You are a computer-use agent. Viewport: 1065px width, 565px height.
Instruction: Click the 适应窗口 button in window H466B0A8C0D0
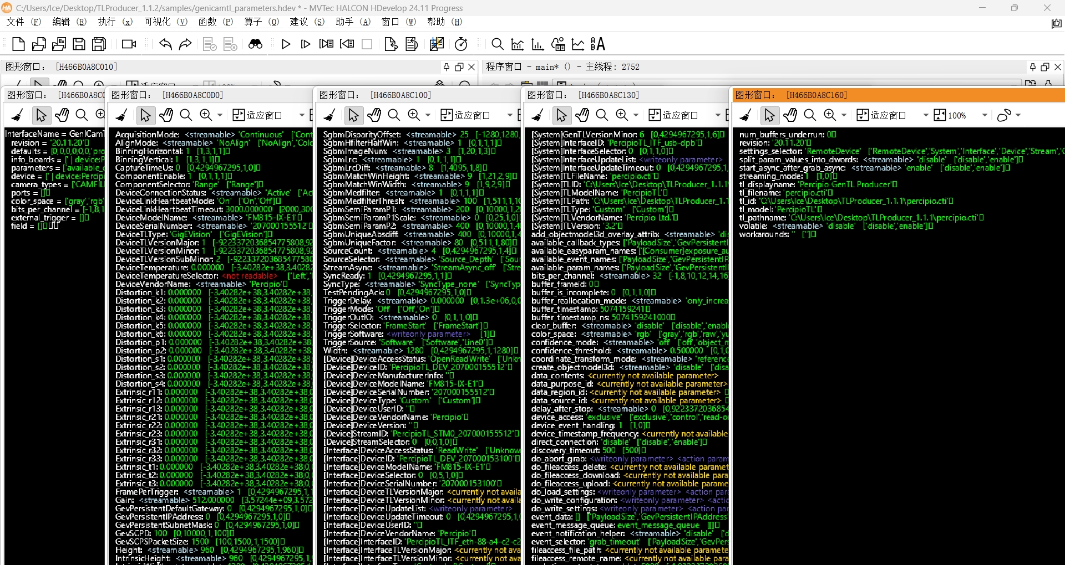[x=257, y=115]
